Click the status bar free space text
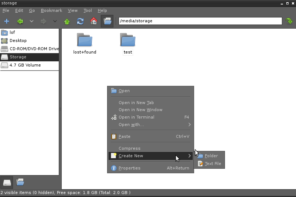The height and width of the screenshot is (197, 296). pos(94,193)
